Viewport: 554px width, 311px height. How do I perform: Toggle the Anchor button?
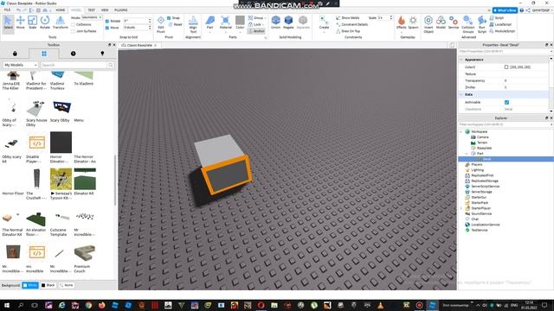tap(256, 31)
